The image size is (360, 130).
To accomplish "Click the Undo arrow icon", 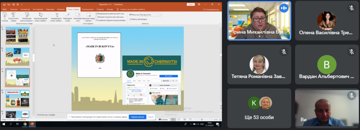I will click(x=8, y=4).
